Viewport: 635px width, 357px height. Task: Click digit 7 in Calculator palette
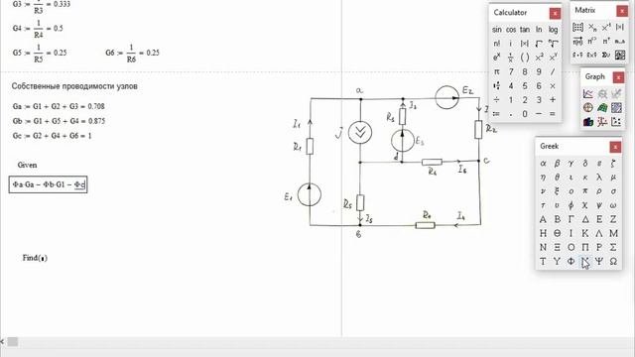click(x=511, y=71)
